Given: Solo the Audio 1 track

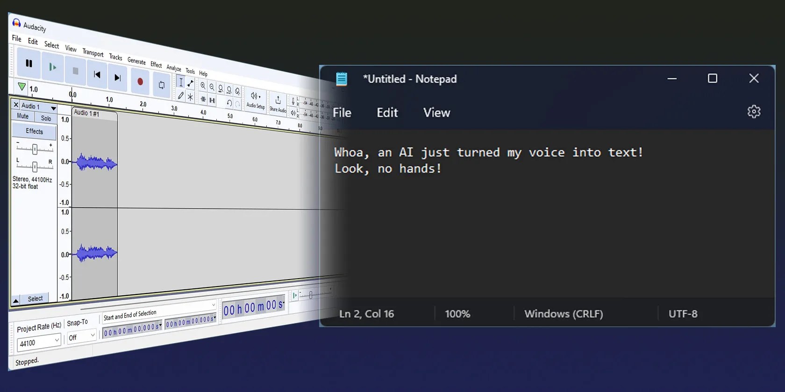Looking at the screenshot, I should coord(46,119).
